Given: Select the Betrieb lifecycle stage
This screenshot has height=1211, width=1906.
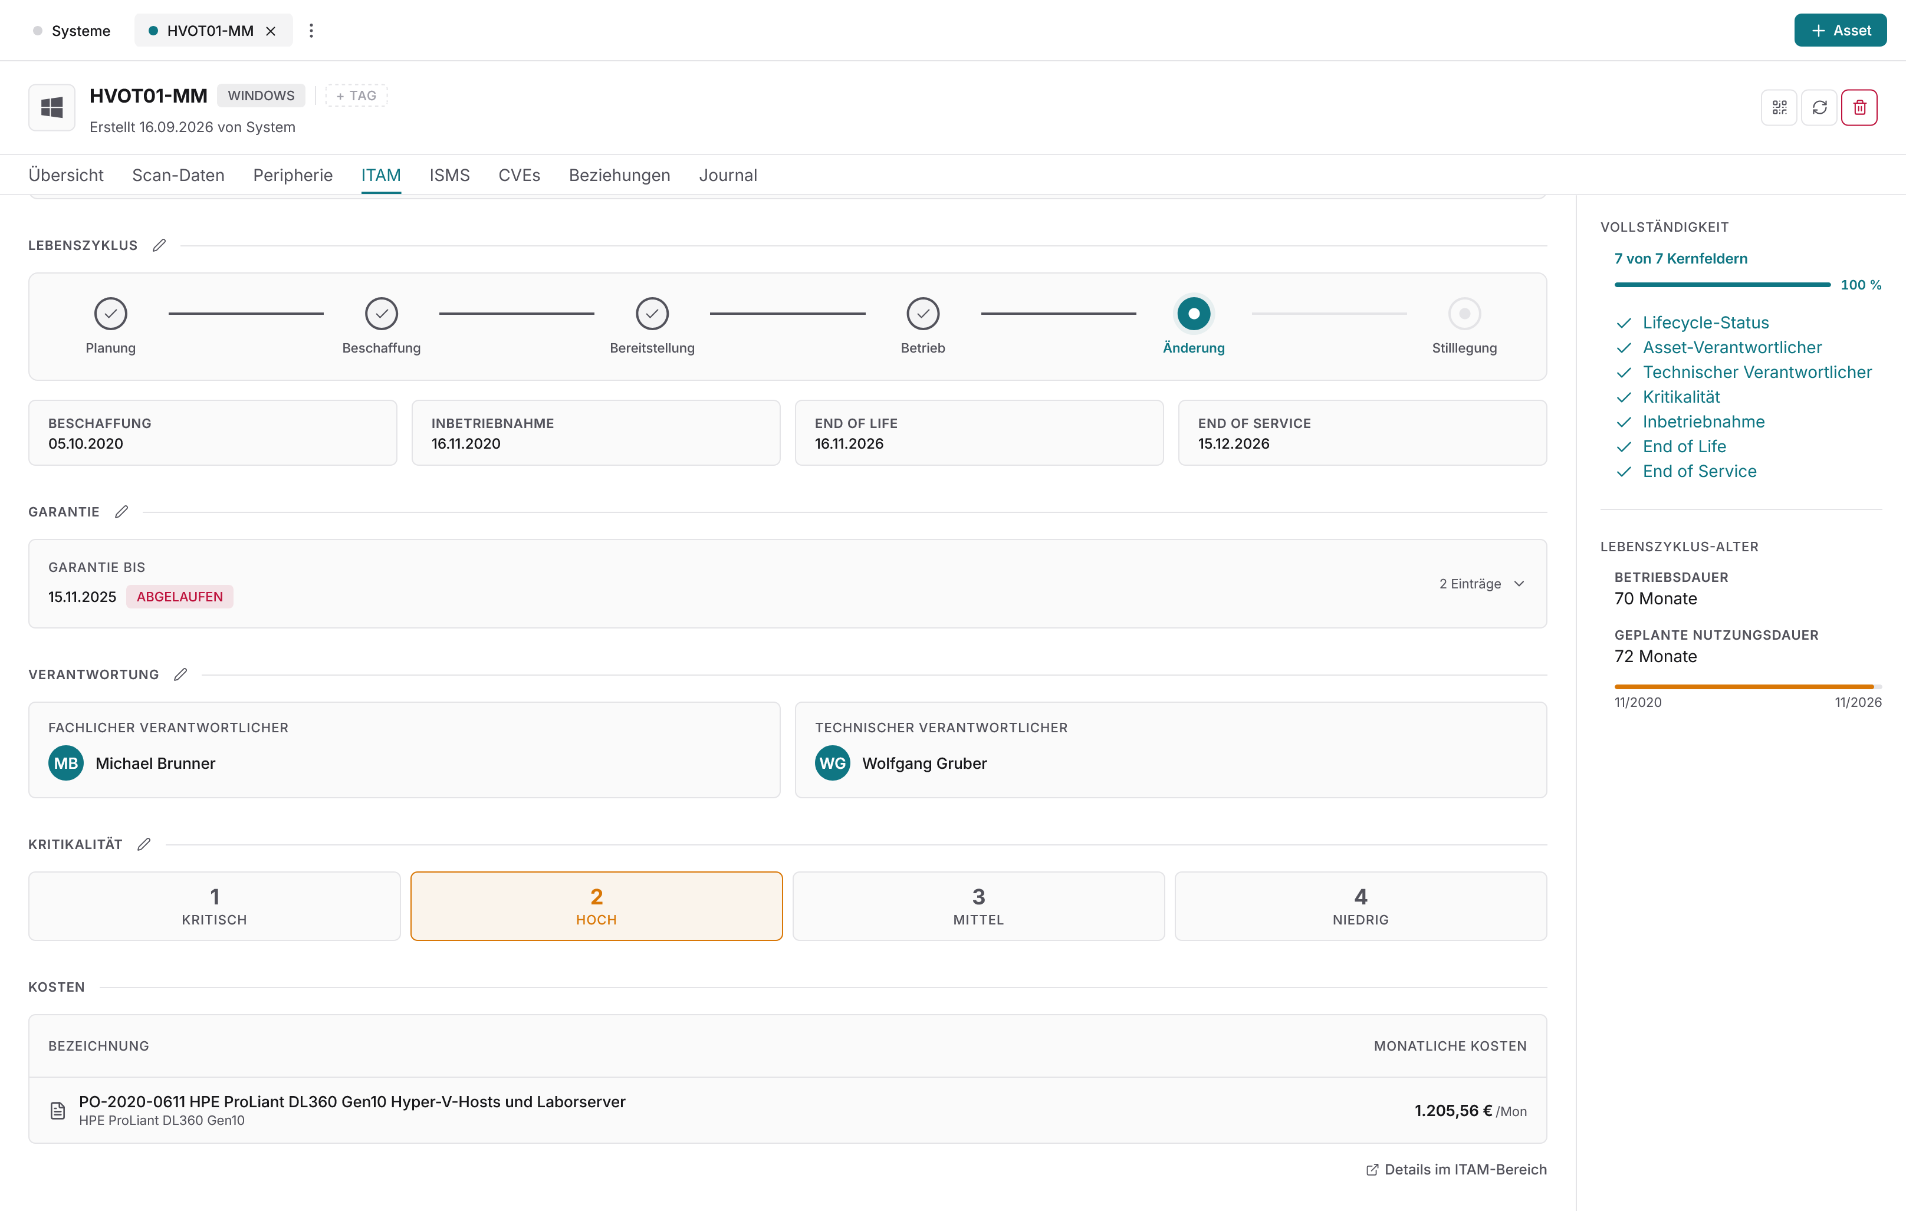Looking at the screenshot, I should (x=923, y=325).
